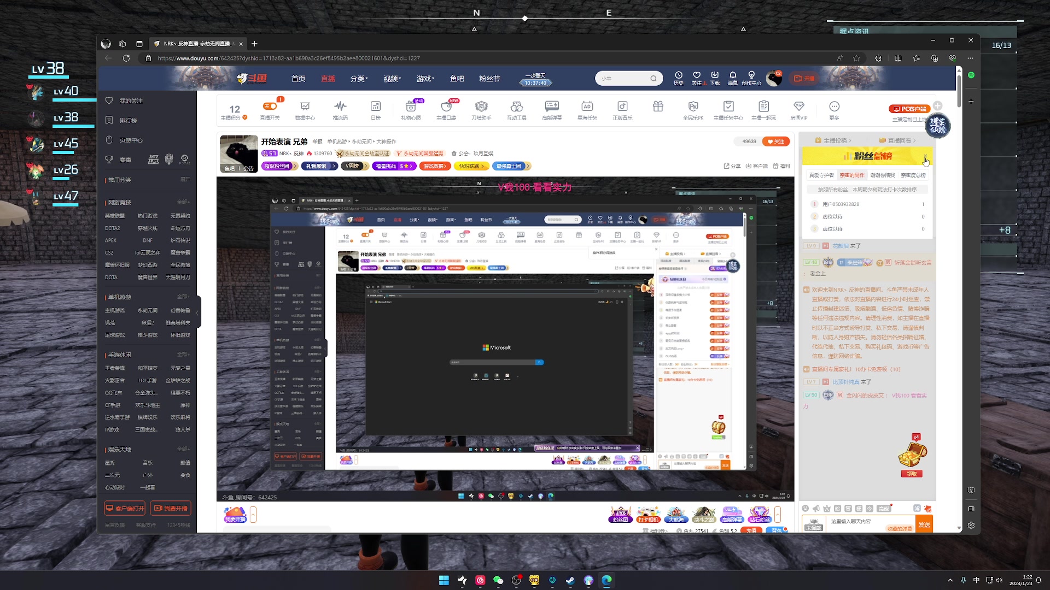Click the megaphone icon in chat toolbar
The image size is (1050, 590).
(x=816, y=509)
